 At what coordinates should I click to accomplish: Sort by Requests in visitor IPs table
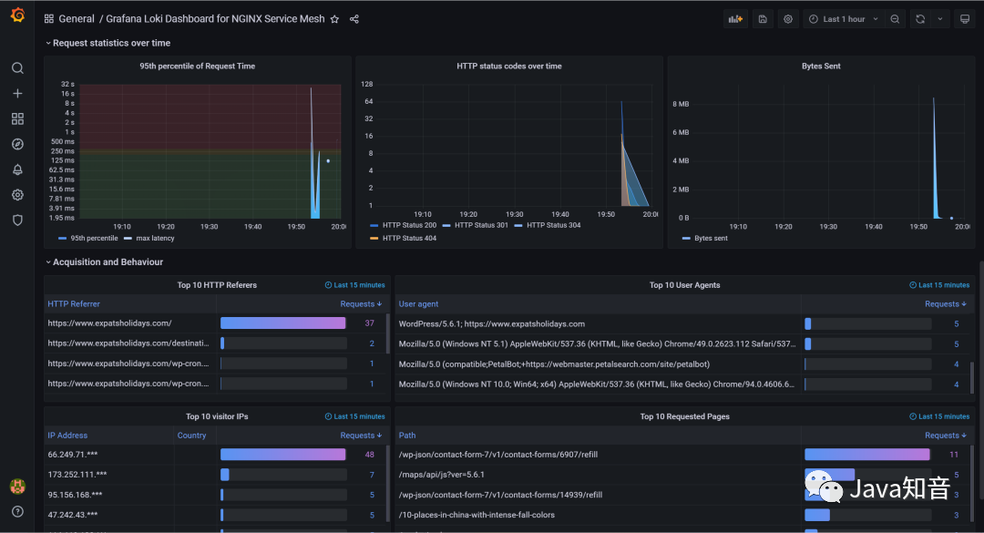(361, 436)
